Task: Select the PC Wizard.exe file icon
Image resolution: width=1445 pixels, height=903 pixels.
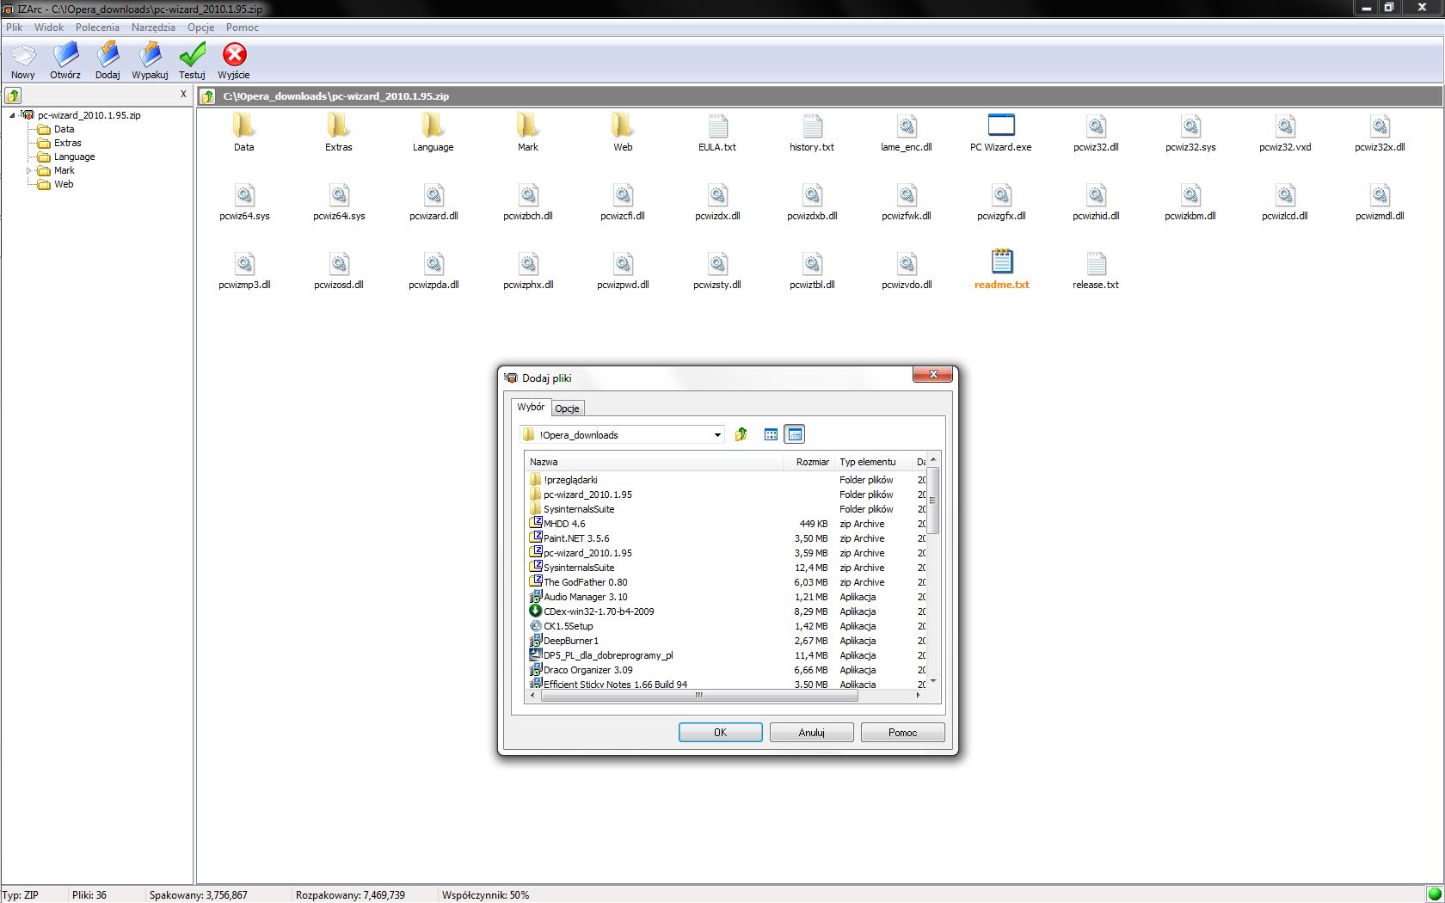Action: pos(1001,126)
